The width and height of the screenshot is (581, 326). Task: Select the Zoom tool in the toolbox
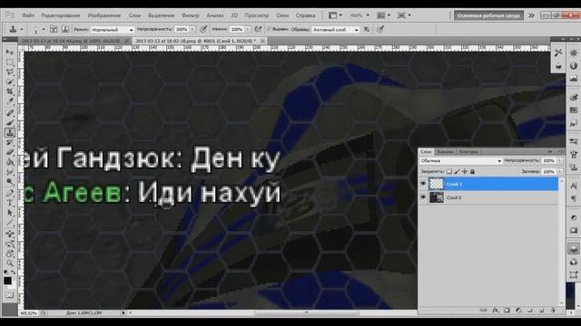tap(10, 264)
